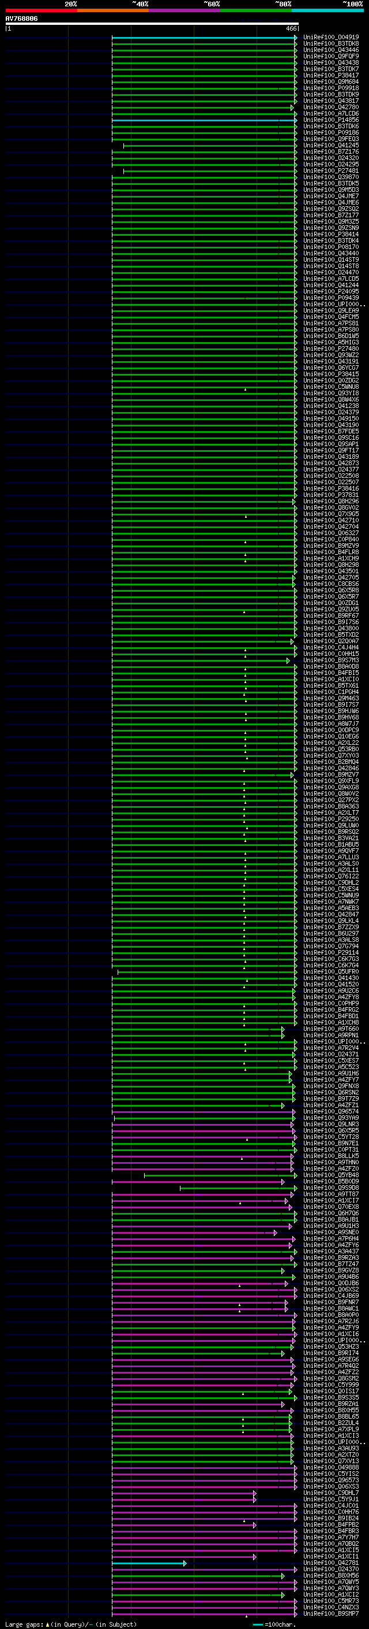Select UniRef100_C4NZX3 label
The image size is (369, 1629).
331,1608
